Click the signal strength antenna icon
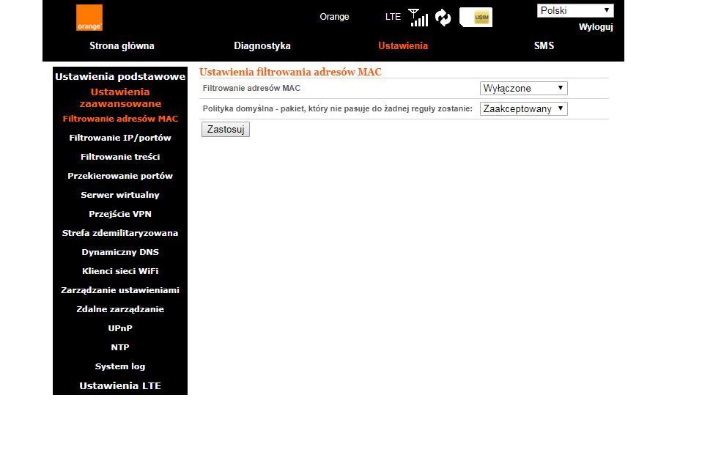This screenshot has width=702, height=455. 418,18
